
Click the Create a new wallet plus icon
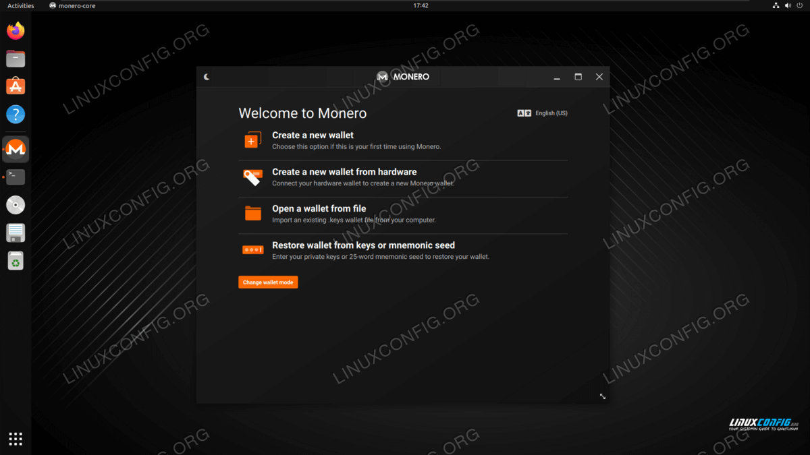pyautogui.click(x=252, y=140)
